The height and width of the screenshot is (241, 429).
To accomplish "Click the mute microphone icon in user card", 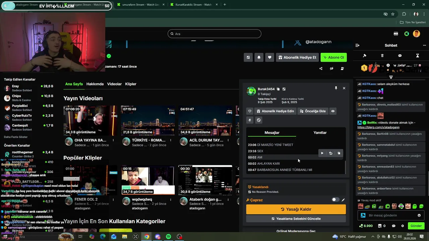I will click(250, 120).
